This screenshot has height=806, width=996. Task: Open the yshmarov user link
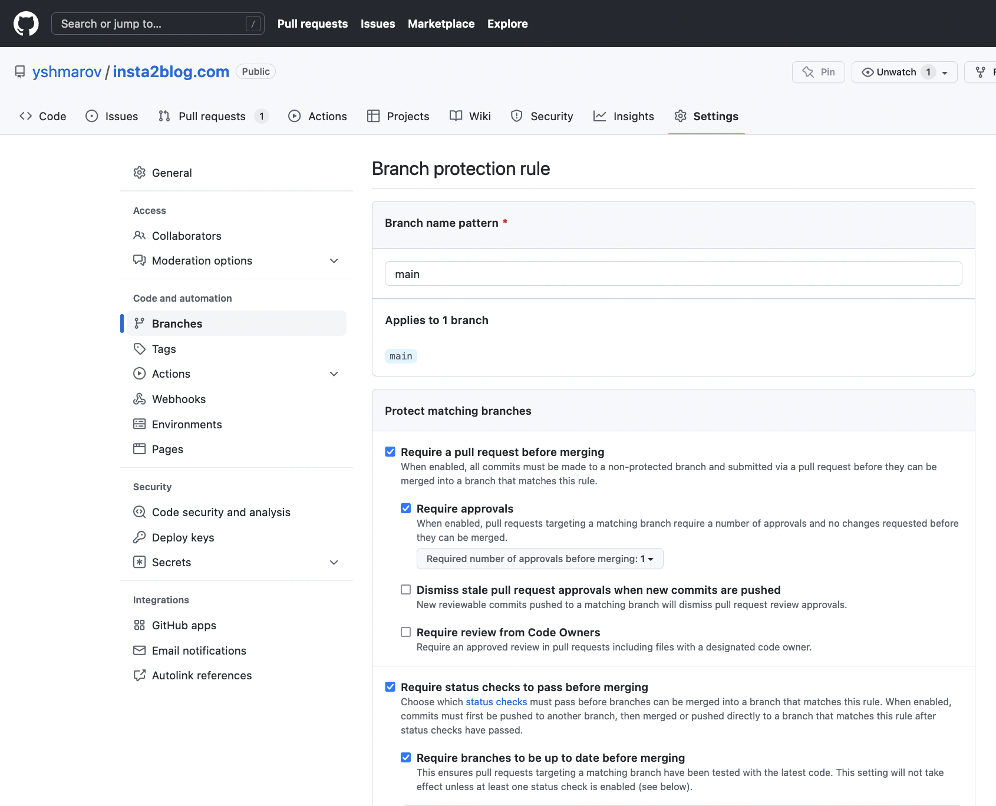[x=67, y=72]
